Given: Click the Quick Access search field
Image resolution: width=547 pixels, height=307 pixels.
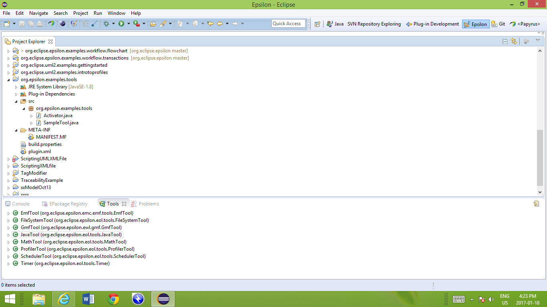Looking at the screenshot, I should coord(288,24).
